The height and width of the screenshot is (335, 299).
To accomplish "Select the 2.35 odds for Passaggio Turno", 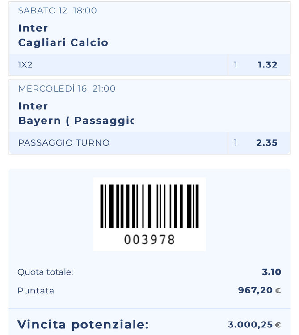I will pos(267,143).
